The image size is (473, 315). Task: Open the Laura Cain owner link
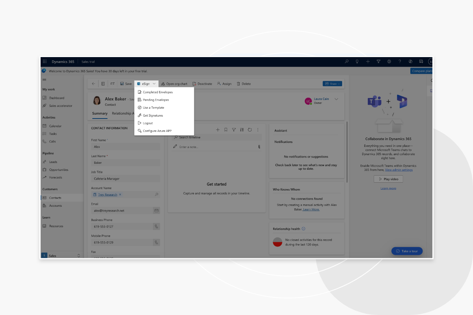[321, 99]
